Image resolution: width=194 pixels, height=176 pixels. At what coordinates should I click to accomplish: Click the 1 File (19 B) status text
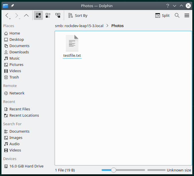pyautogui.click(x=65, y=170)
